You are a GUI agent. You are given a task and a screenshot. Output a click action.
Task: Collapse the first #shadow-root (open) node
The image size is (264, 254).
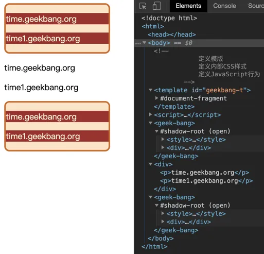(x=156, y=131)
